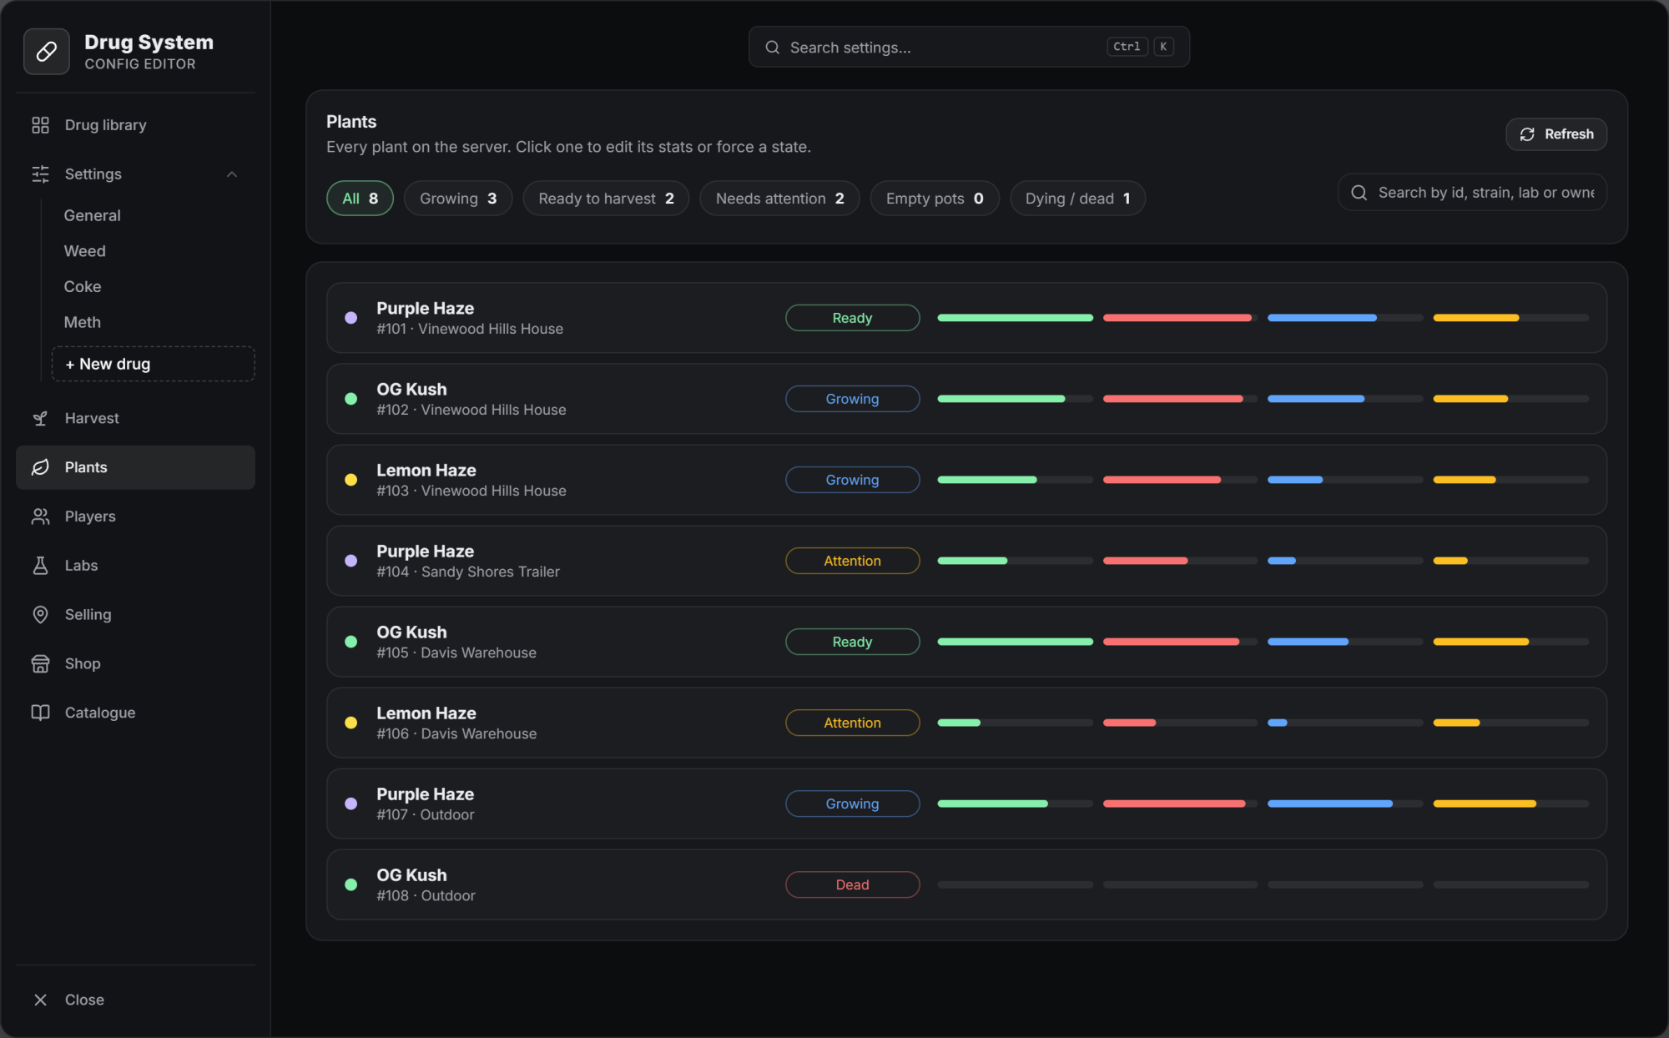The width and height of the screenshot is (1669, 1038).
Task: Click the Selling map pin icon
Action: 40,615
